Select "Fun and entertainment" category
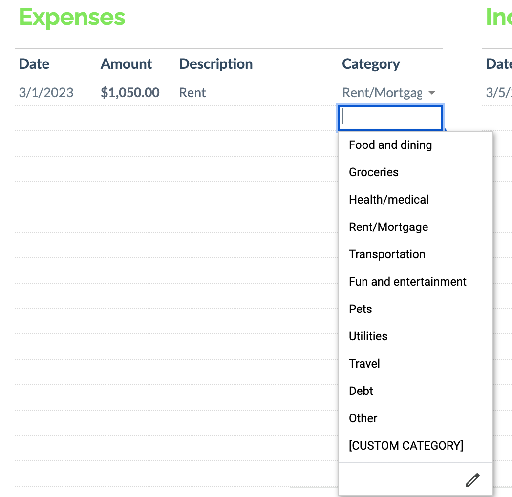The height and width of the screenshot is (497, 512). 407,281
